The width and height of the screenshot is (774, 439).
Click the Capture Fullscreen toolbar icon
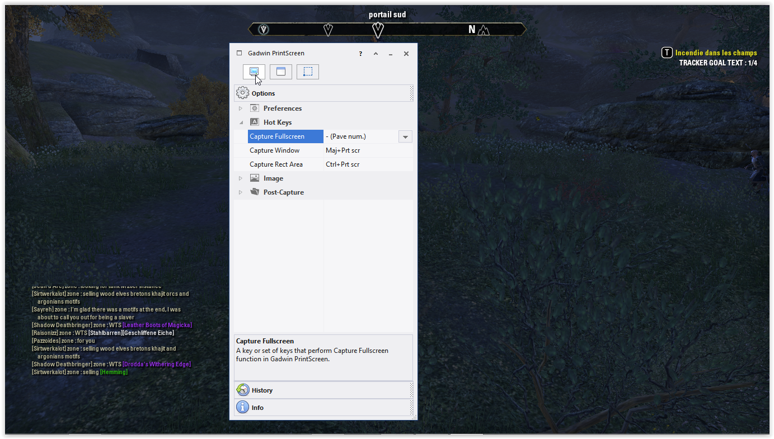[254, 72]
